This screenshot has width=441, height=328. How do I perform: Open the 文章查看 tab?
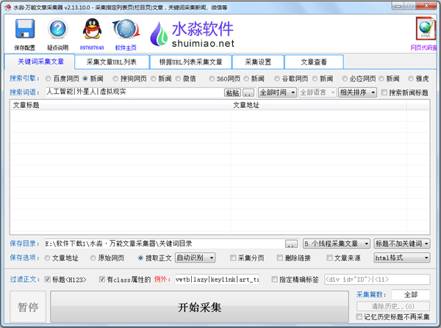[314, 62]
